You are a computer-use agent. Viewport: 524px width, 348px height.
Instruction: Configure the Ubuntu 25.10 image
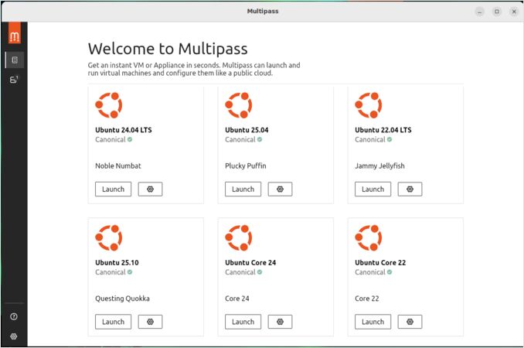(x=150, y=322)
